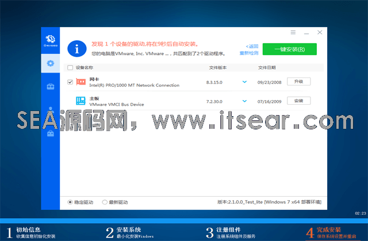Open the toolbox icon under the gear tab
This screenshot has width=368, height=241.
(51, 87)
